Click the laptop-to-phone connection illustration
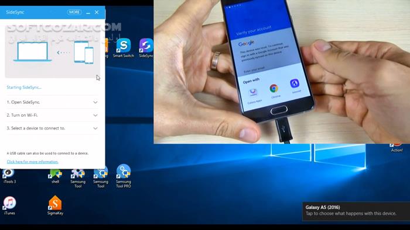Viewport: 410px width, 230px height. [53, 51]
